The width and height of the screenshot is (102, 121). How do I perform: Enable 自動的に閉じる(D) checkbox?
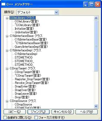pos(5,117)
